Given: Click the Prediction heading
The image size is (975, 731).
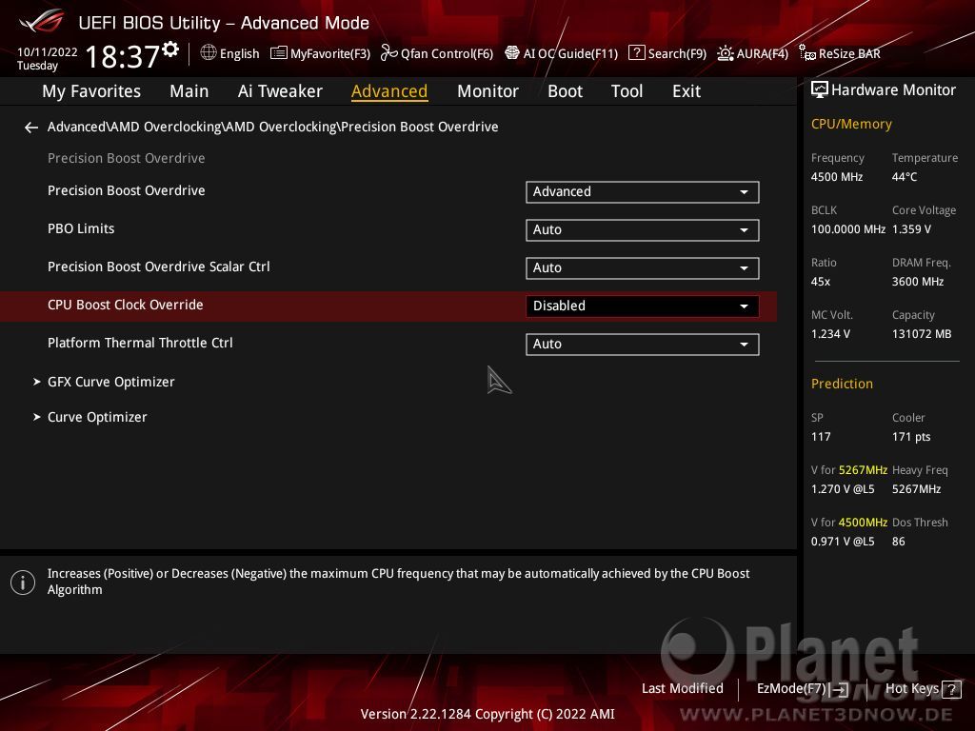Looking at the screenshot, I should coord(842,385).
